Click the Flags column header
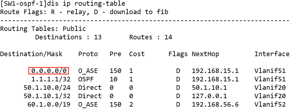This screenshot has width=290, height=109. (x=178, y=54)
